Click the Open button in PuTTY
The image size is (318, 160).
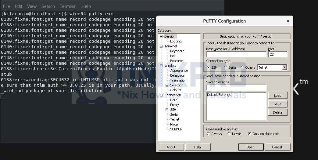point(251,147)
